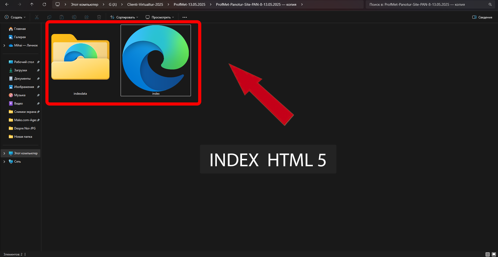Toggle the Сведения details pane
Viewport: 498px width, 257px height.
(482, 17)
